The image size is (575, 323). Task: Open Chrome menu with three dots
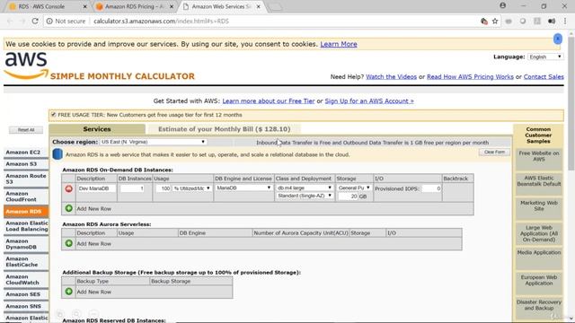point(565,22)
